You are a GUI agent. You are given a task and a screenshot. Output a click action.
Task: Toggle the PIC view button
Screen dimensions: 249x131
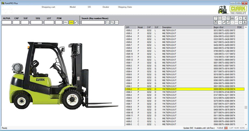click(66, 22)
